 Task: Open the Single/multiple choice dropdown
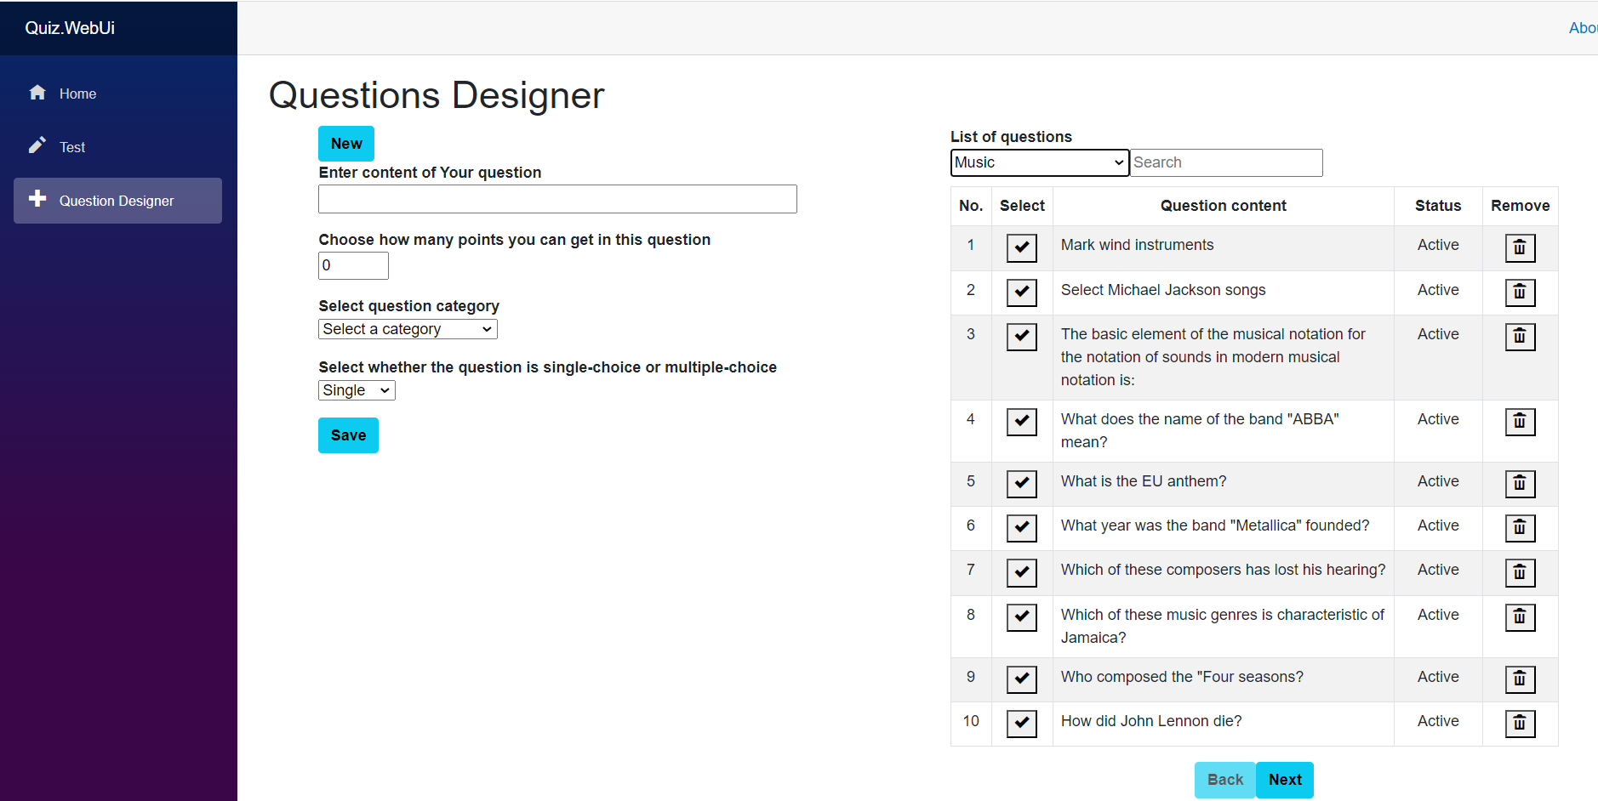tap(357, 390)
